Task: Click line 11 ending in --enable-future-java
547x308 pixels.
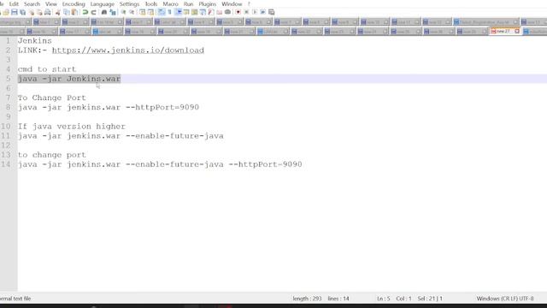Action: point(121,135)
